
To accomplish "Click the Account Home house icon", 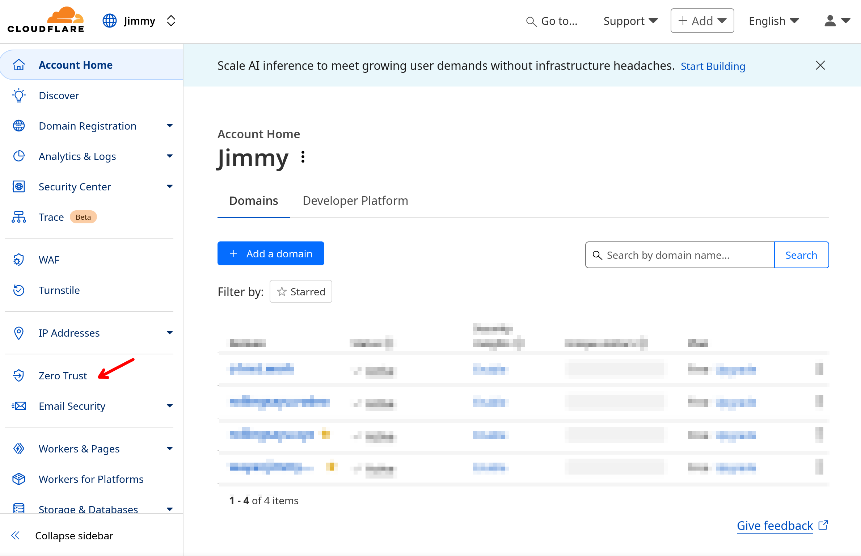I will 19,65.
